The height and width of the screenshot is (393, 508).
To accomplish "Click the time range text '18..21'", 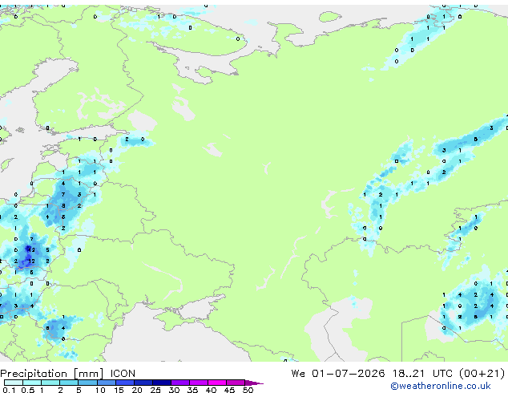I will coord(408,374).
